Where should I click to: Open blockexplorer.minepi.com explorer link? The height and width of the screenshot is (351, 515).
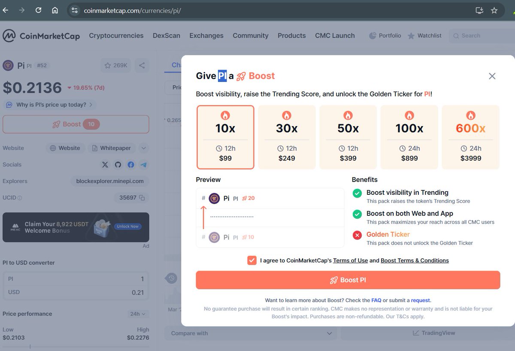tap(110, 181)
